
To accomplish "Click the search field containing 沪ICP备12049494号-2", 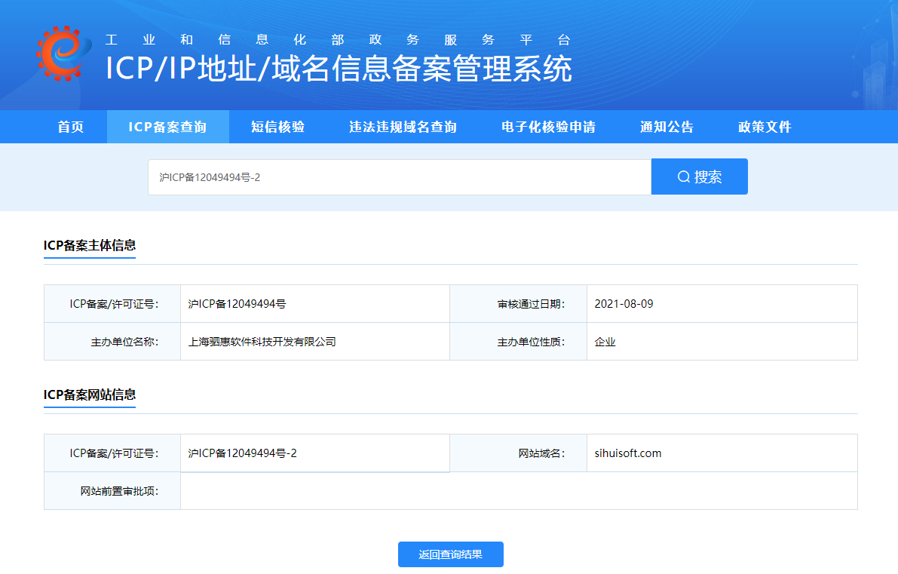I will click(399, 177).
